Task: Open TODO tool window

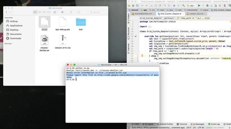Action: [135, 124]
